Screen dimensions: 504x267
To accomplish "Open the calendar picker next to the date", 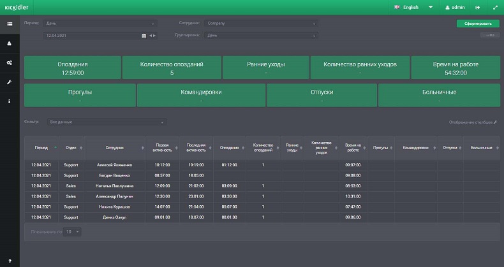I will coord(144,36).
